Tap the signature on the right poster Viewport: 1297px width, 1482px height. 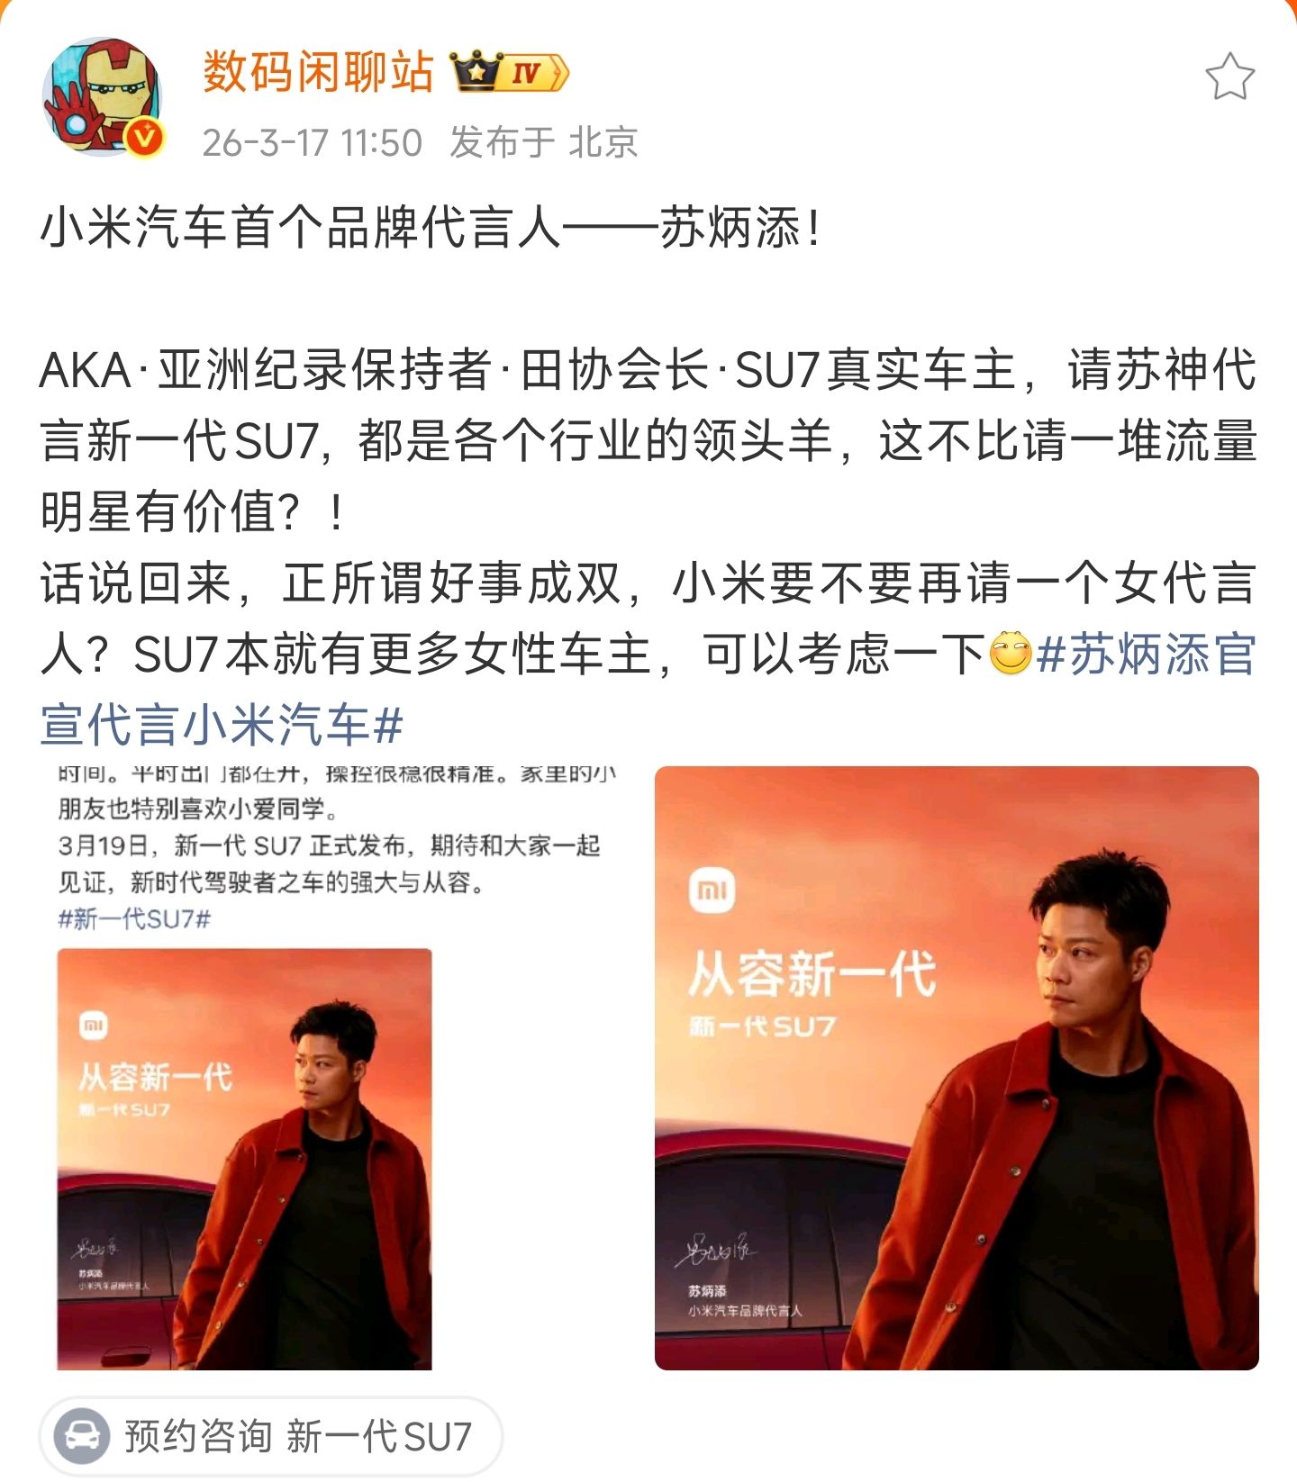coord(718,1247)
